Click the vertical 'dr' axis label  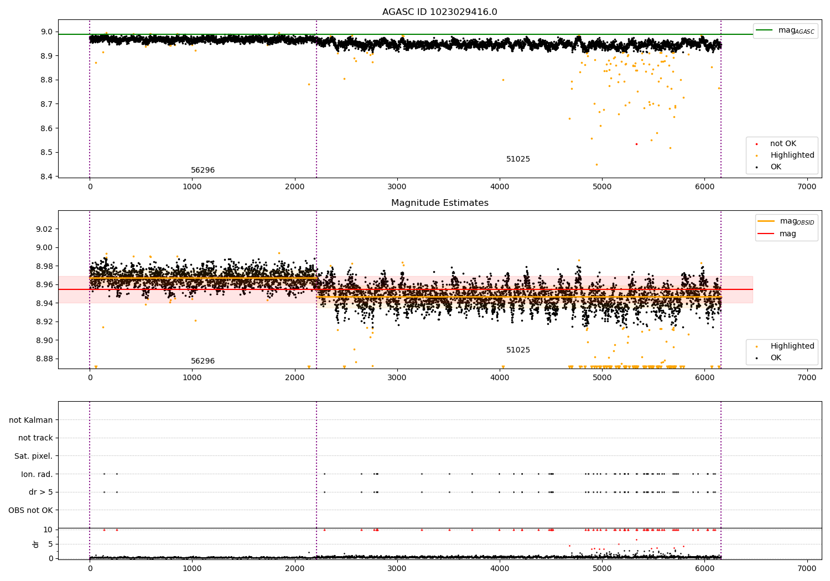[36, 544]
